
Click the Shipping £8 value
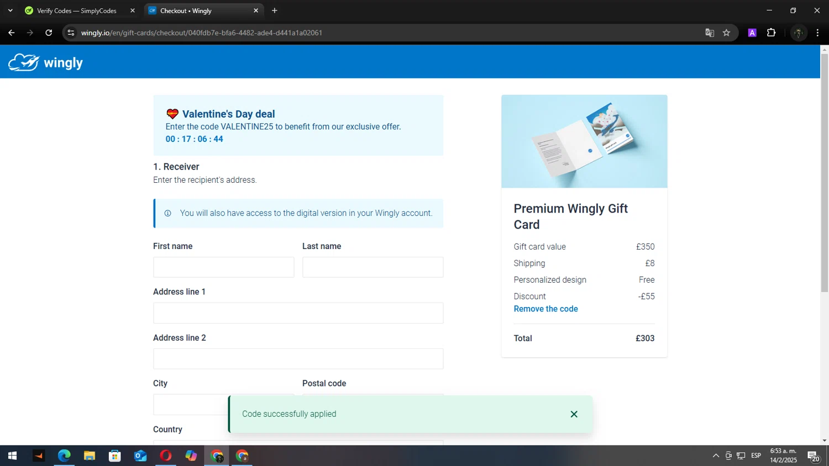point(650,263)
